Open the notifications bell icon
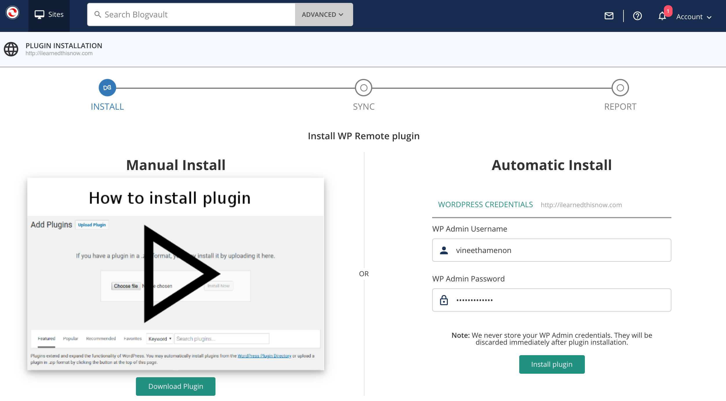Viewport: 726px width, 401px height. [x=662, y=16]
